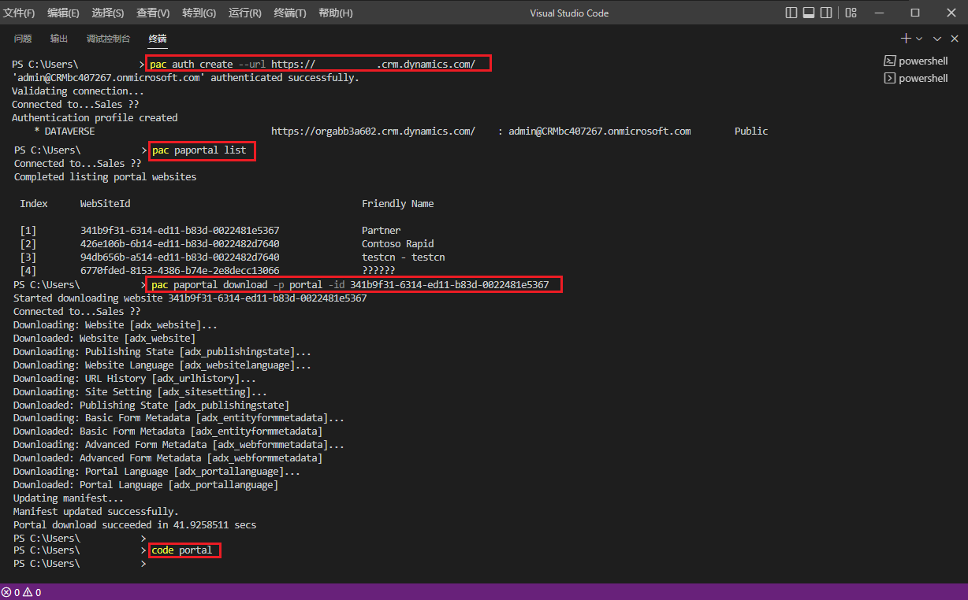Click the 'Started downloading website' line
The image size is (968, 600).
190,298
